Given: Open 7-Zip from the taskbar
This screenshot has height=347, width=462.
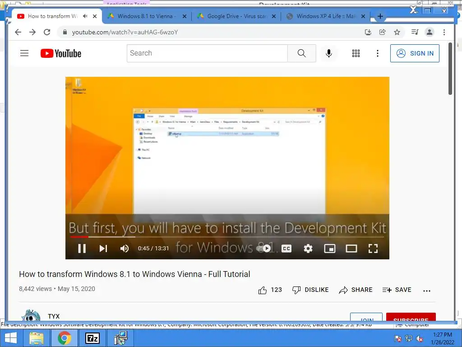Looking at the screenshot, I should tap(92, 338).
